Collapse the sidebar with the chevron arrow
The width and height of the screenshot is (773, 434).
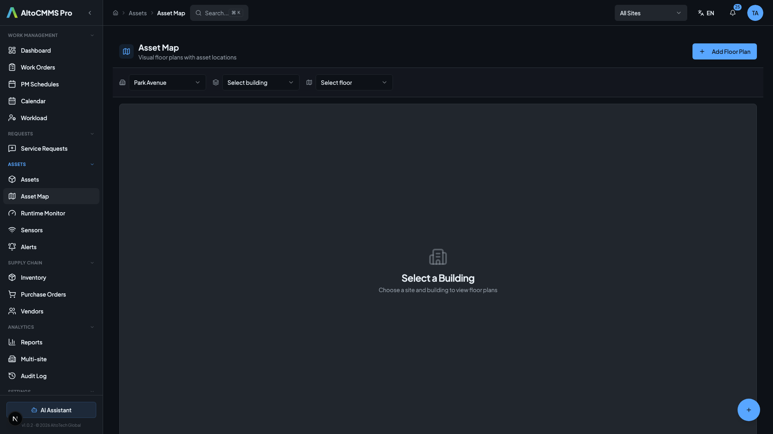pos(90,13)
